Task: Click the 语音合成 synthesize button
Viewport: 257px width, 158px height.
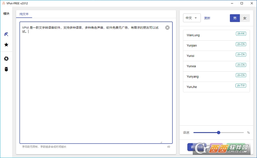Action: (x=197, y=147)
